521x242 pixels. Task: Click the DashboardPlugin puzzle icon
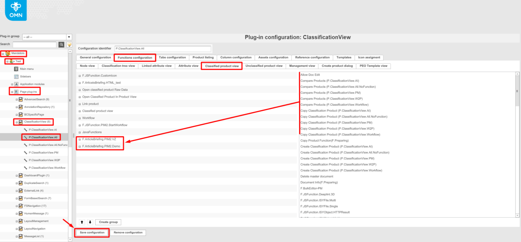point(21,175)
